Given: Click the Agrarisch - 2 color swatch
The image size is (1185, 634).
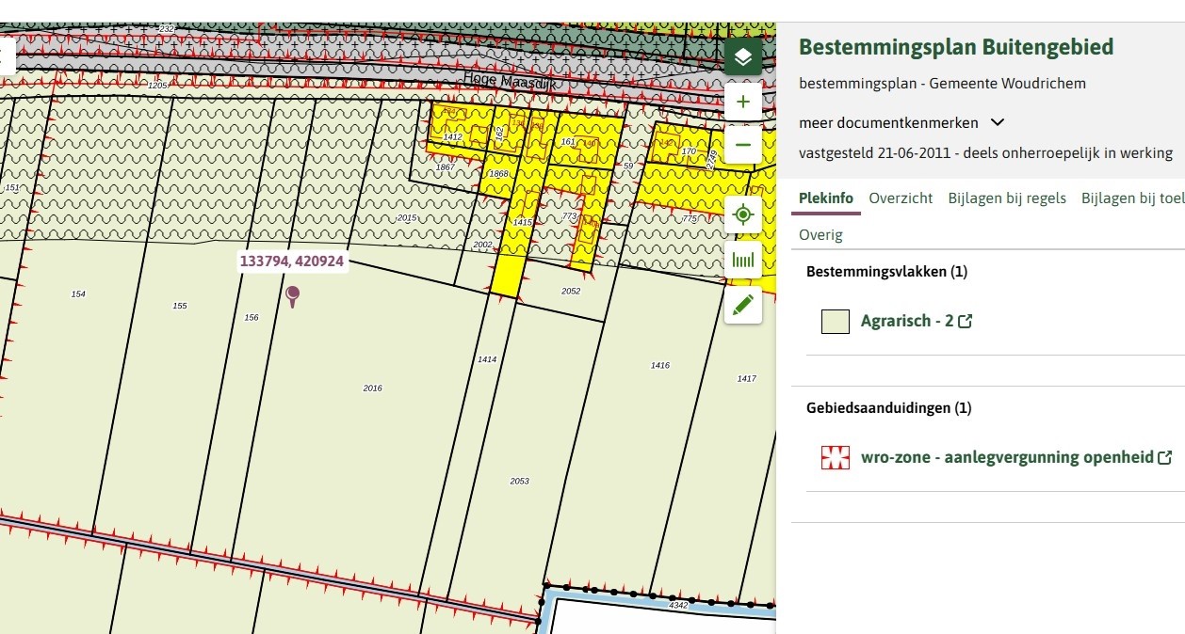Looking at the screenshot, I should pyautogui.click(x=836, y=322).
